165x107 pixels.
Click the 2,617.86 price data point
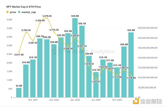tap(19, 52)
